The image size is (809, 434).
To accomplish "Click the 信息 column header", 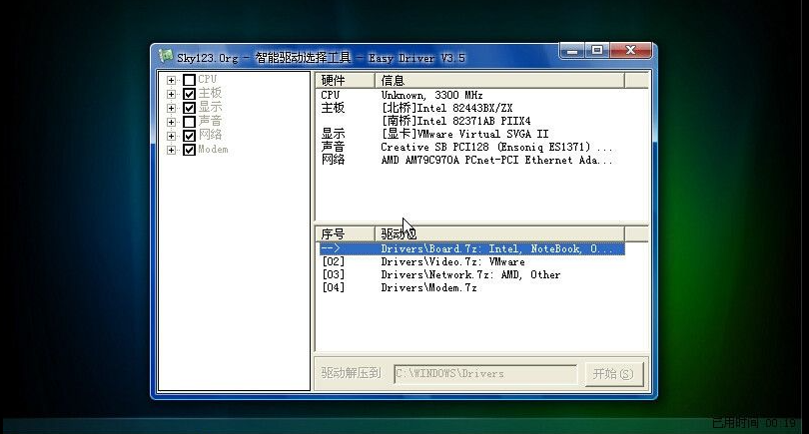I will (499, 81).
